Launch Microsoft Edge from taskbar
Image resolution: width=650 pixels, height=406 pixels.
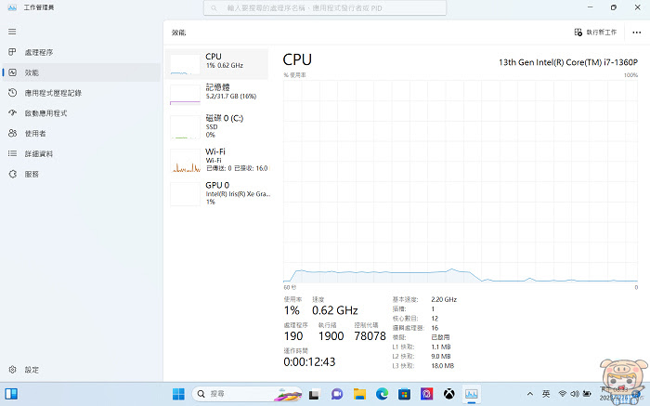(382, 394)
